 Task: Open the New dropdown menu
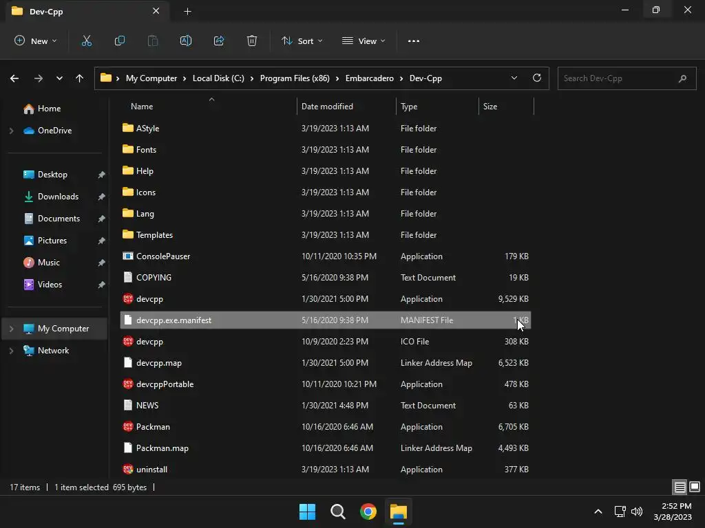36,41
